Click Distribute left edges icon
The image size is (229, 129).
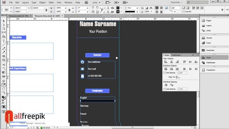[x=185, y=69]
